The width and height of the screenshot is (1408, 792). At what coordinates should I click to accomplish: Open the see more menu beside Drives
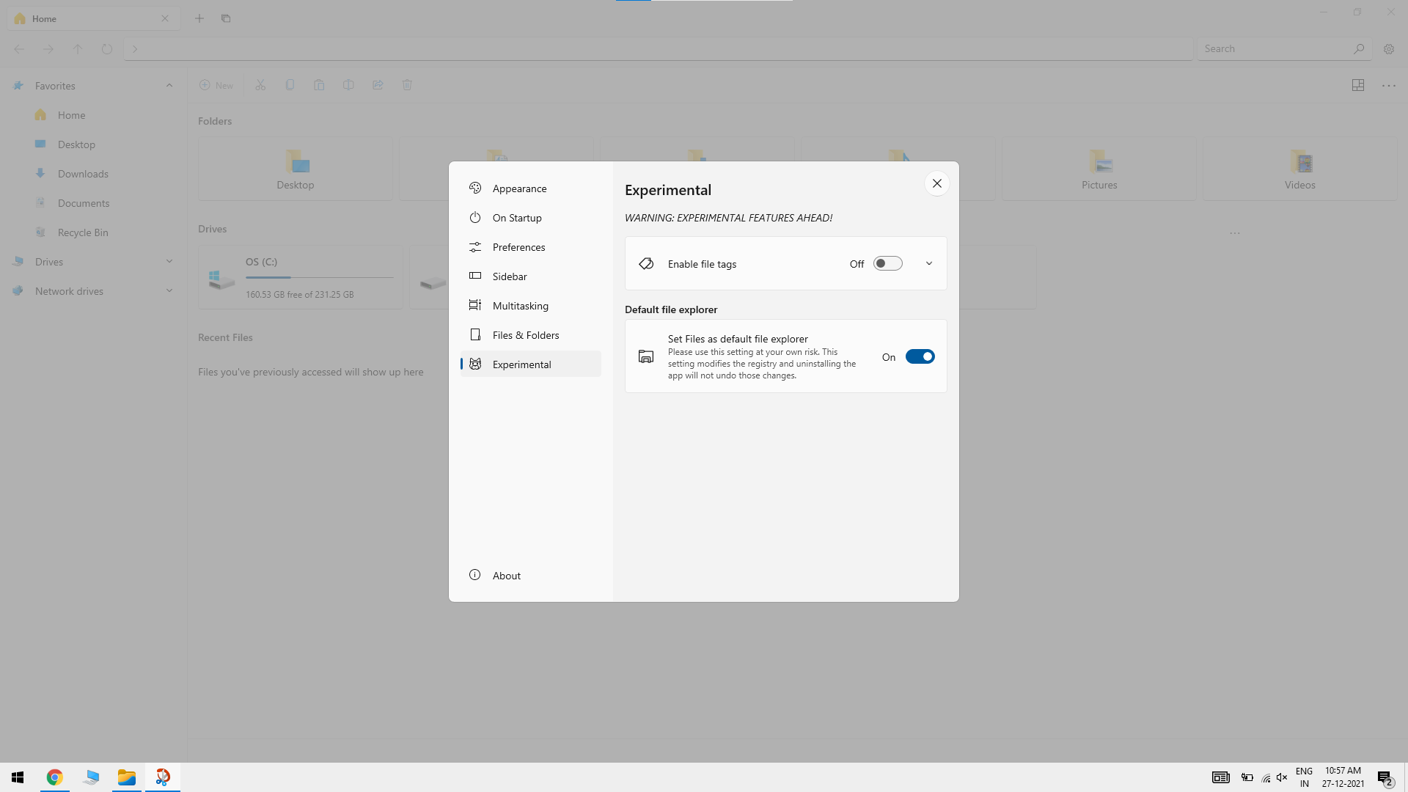tap(1235, 232)
